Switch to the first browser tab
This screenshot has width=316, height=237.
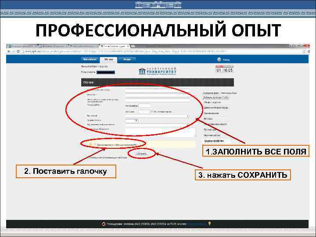(22, 46)
